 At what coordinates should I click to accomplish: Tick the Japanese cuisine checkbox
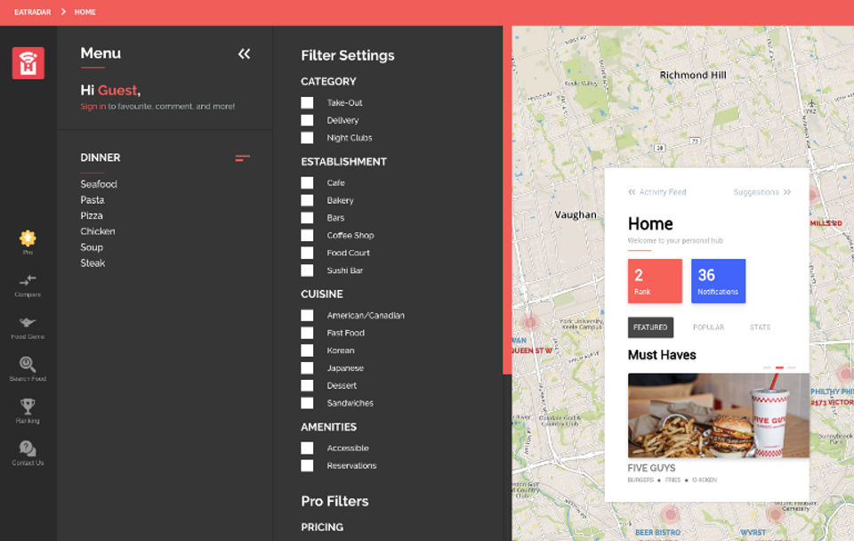click(307, 367)
